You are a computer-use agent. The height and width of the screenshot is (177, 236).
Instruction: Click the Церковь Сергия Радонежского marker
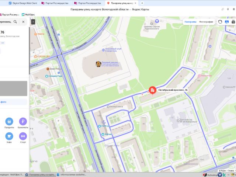(x=152, y=24)
